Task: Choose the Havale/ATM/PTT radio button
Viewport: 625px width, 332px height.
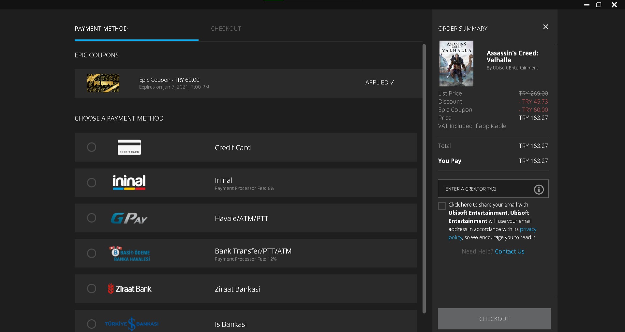Action: point(92,218)
